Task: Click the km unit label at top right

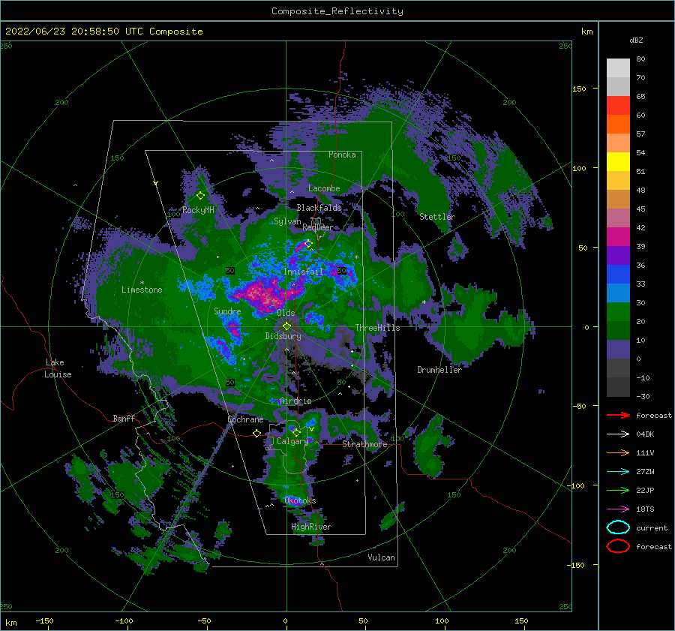Action: (x=586, y=32)
